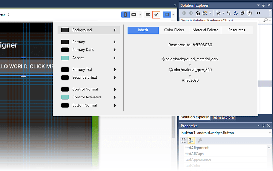Click Sync with Active Document icon
The height and width of the screenshot is (171, 273).
(x=229, y=13)
